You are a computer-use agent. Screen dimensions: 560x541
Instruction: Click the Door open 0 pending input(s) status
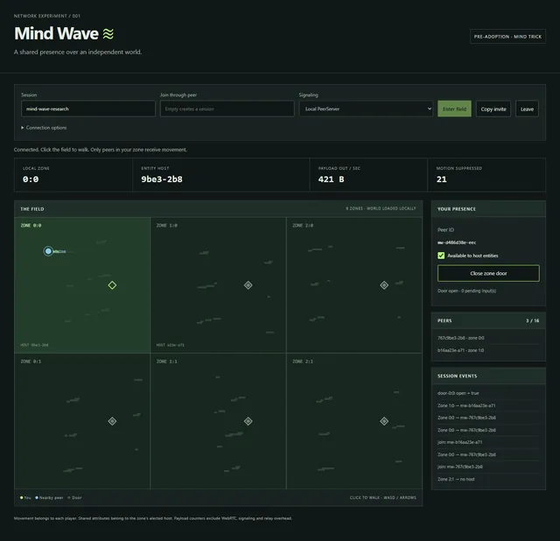(x=466, y=291)
